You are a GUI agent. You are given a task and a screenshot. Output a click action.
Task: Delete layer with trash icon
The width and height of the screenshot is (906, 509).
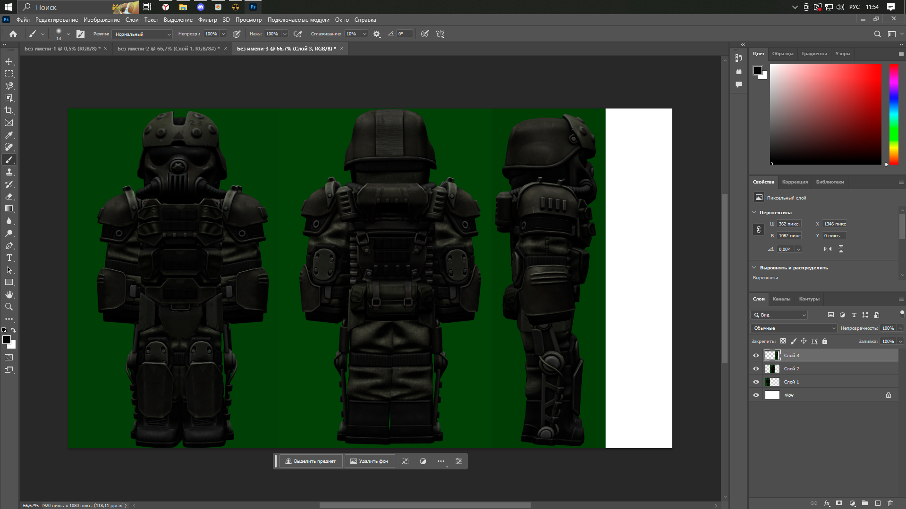[x=890, y=503]
